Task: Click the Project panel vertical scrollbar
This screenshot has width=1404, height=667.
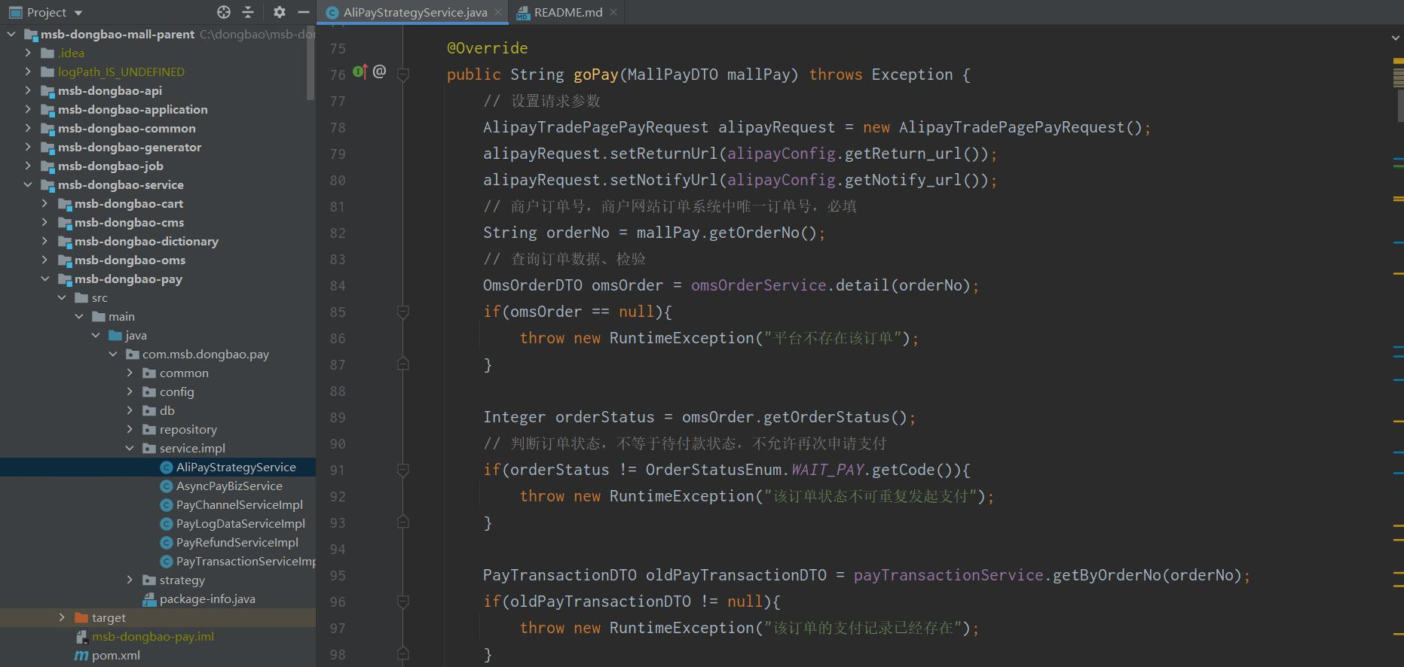Action: point(310,62)
